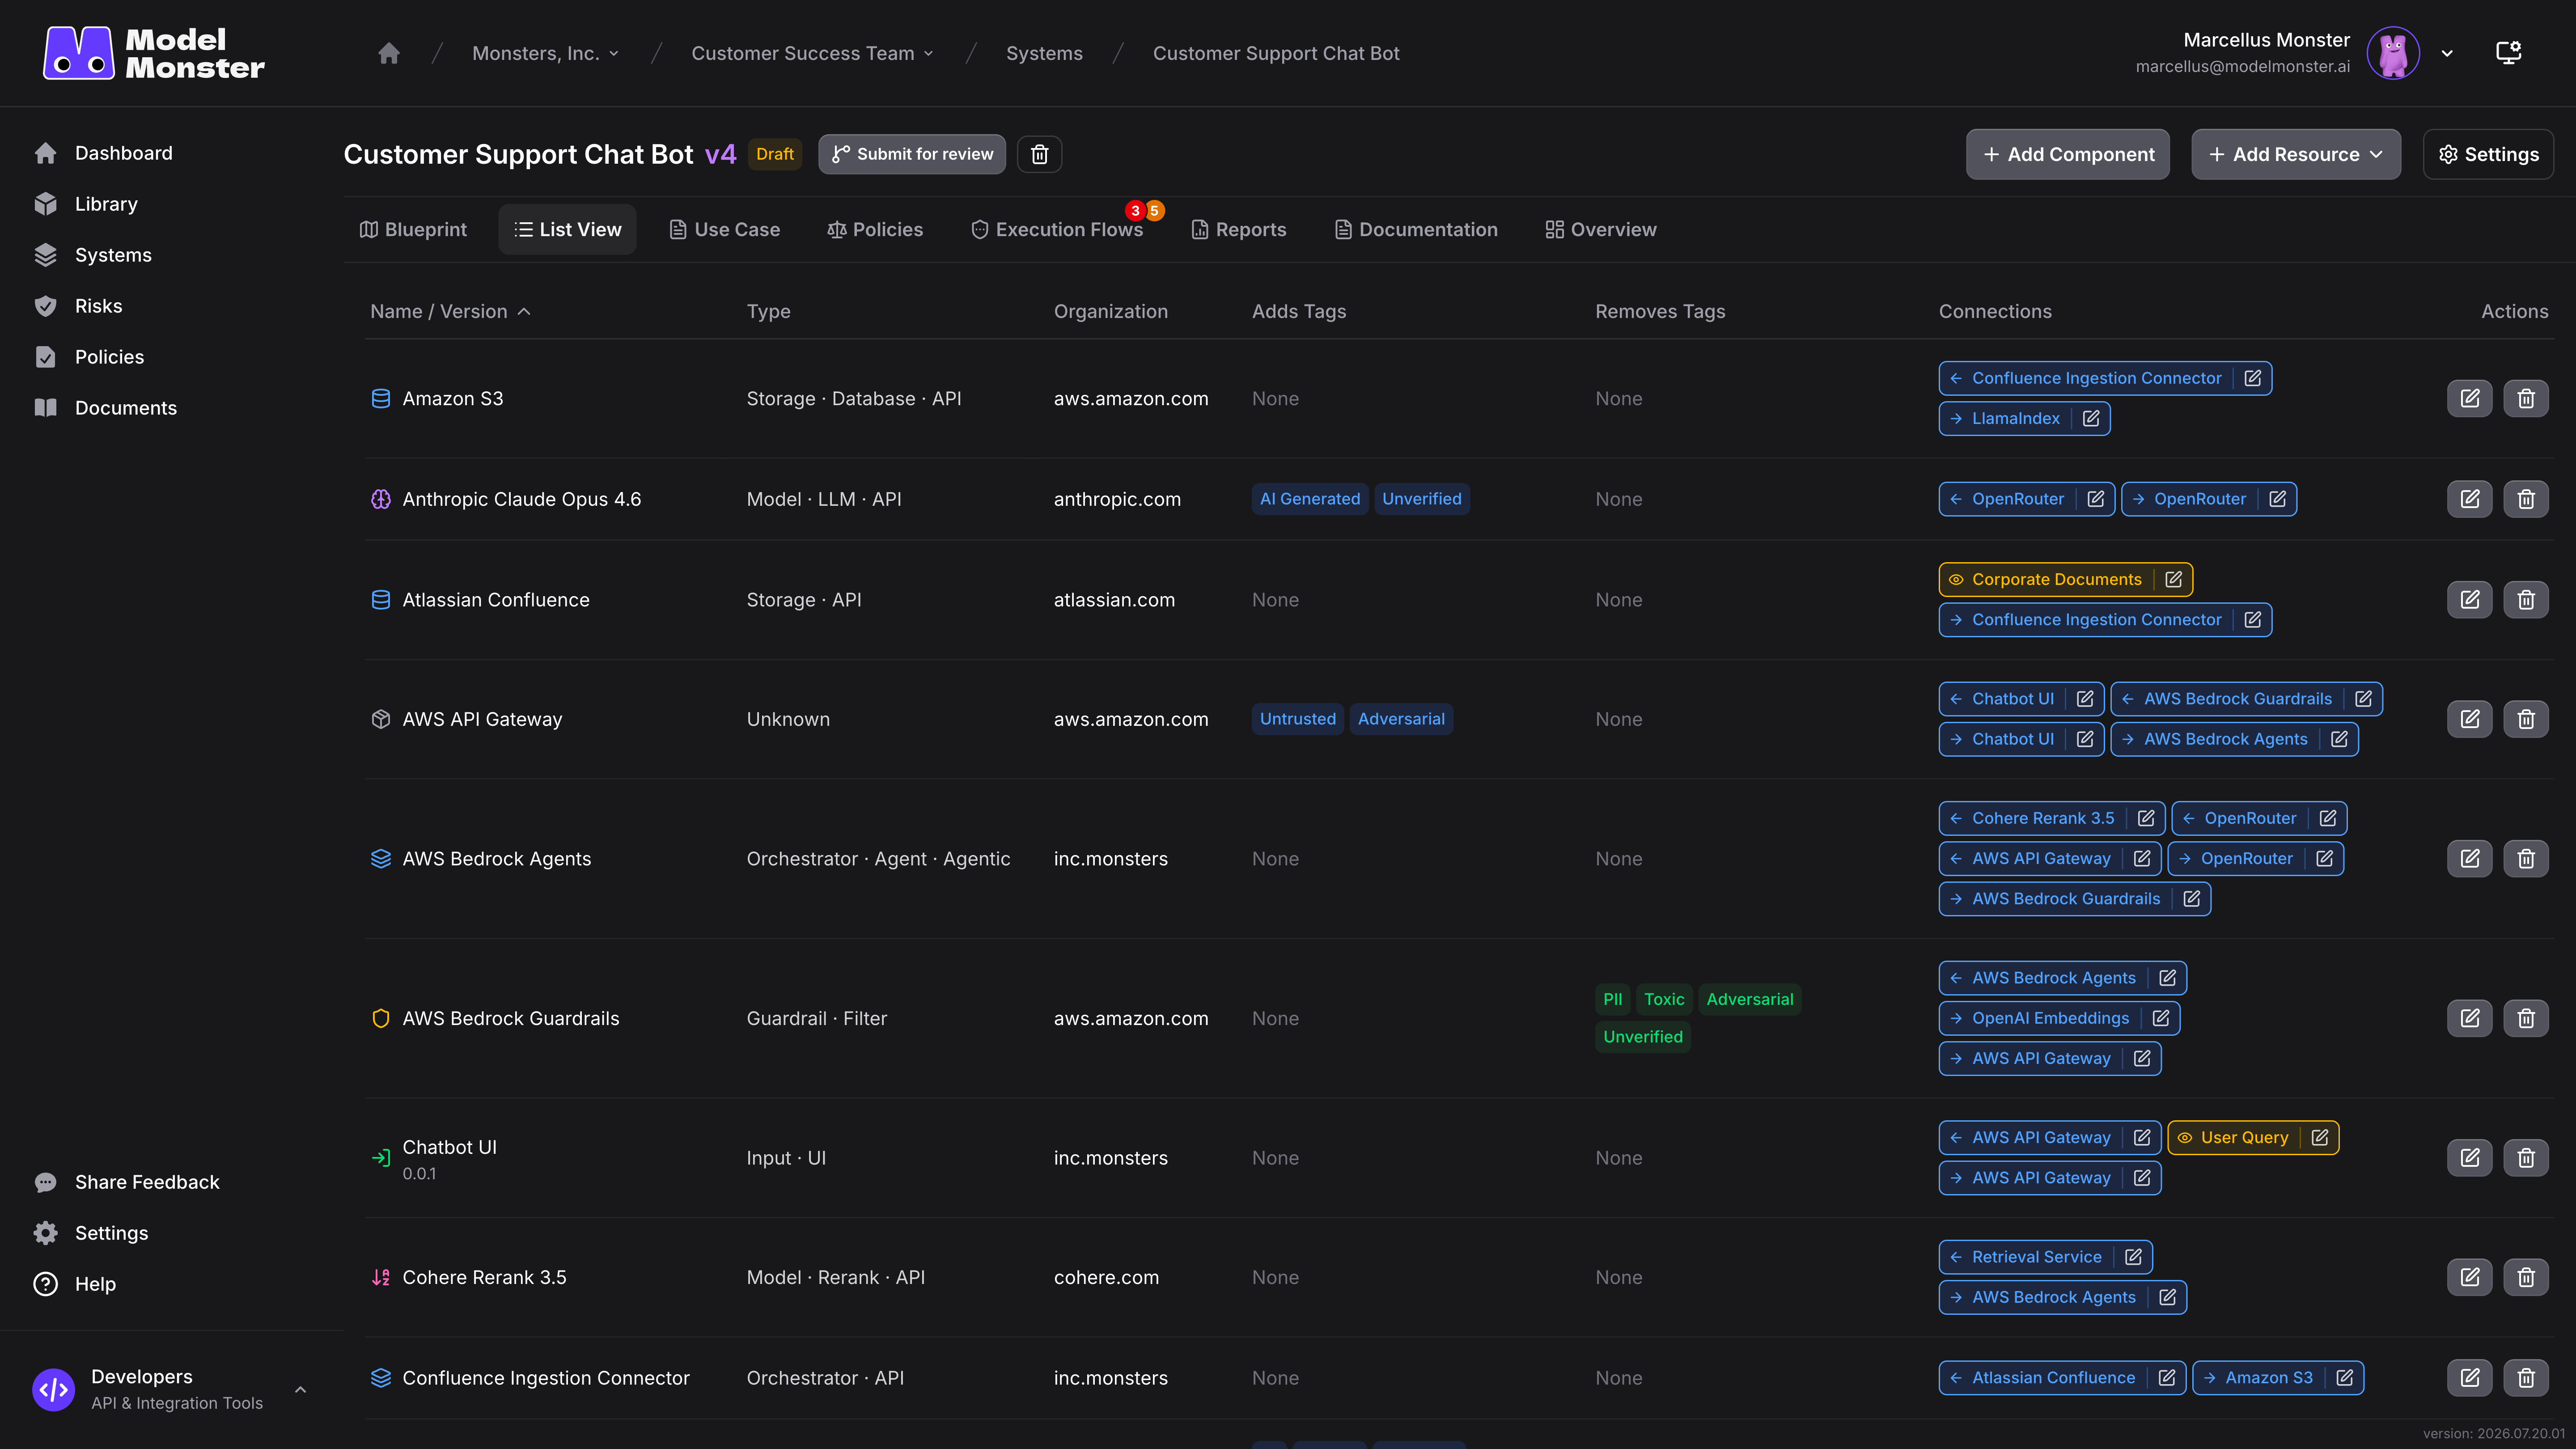Open Monsters, Inc. organization dropdown

[x=545, y=53]
